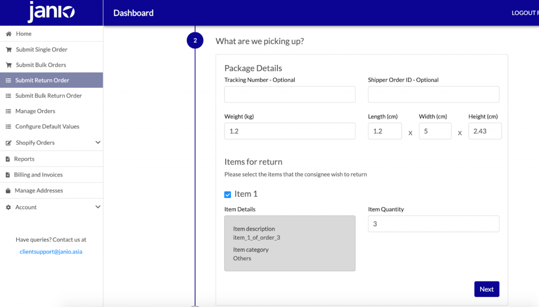Click the 'What are we picking up?' heading
539x307 pixels.
pos(259,41)
